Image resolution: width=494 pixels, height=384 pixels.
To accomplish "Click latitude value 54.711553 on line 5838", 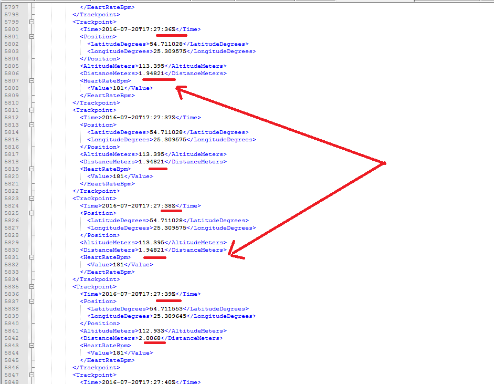I will (x=166, y=309).
